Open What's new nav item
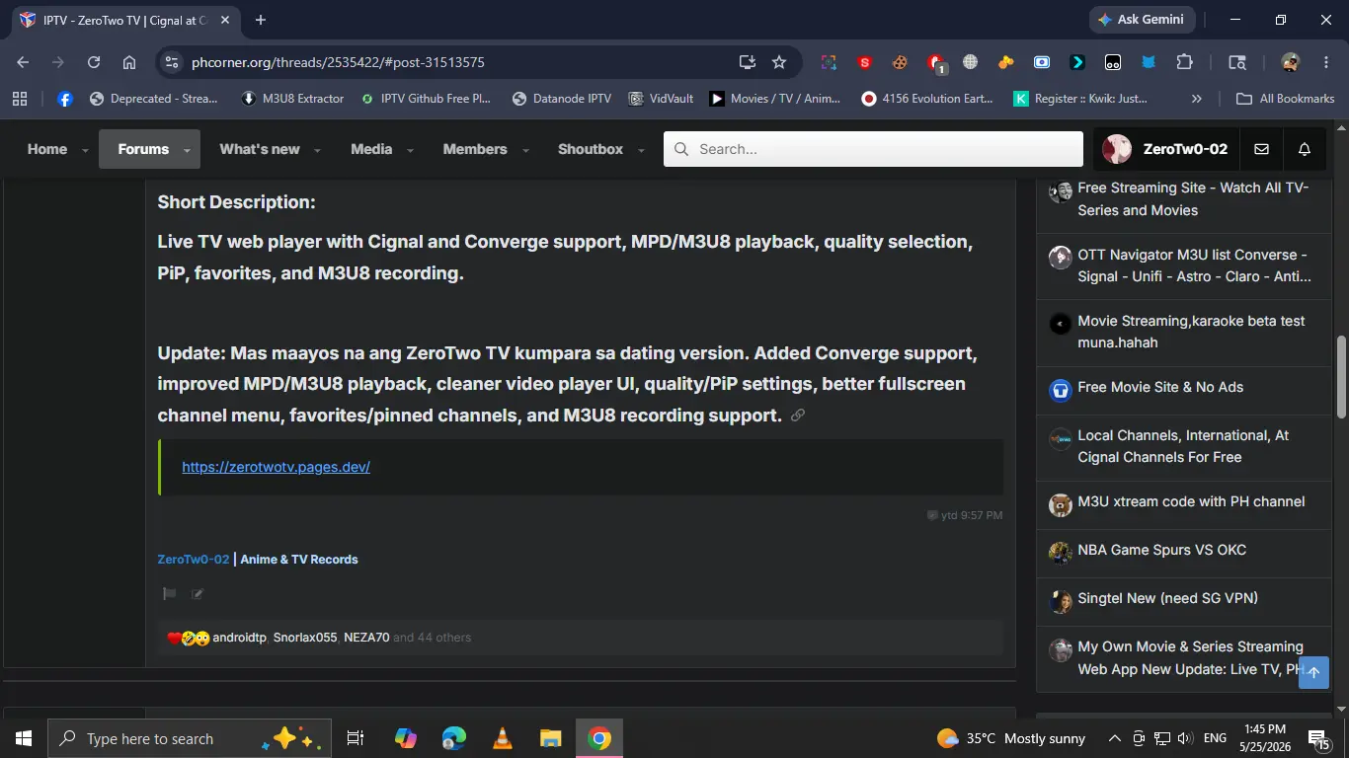 (260, 149)
